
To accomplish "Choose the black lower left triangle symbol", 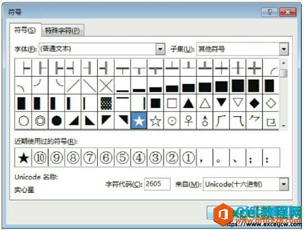I will [89, 121].
